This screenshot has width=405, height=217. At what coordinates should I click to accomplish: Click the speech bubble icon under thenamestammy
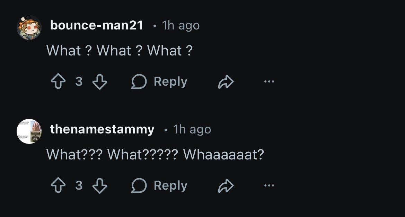coord(139,186)
